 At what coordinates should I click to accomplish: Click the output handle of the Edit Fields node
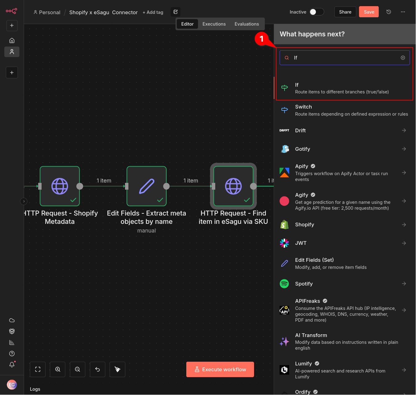(166, 186)
